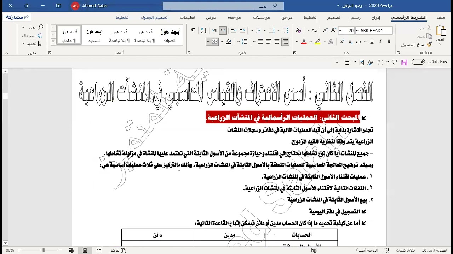453x254 pixels.
Task: Select the عادي (Normal) style
Action: (x=69, y=35)
